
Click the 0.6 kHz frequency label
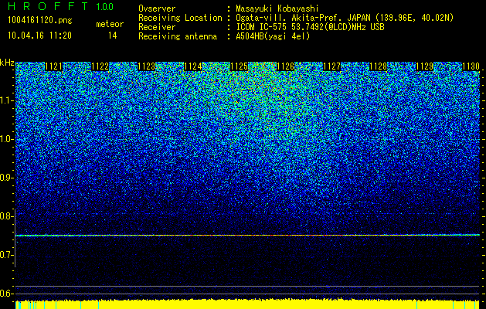tap(6, 294)
